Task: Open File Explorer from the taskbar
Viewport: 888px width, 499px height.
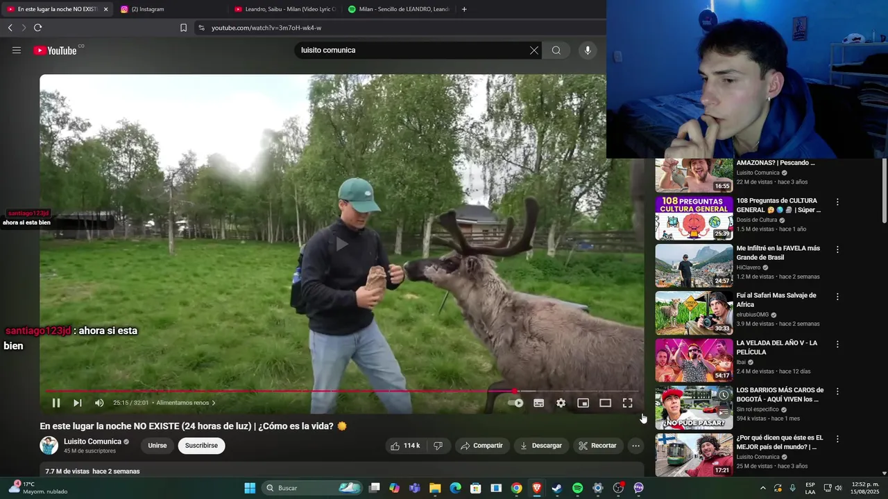Action: pos(435,488)
